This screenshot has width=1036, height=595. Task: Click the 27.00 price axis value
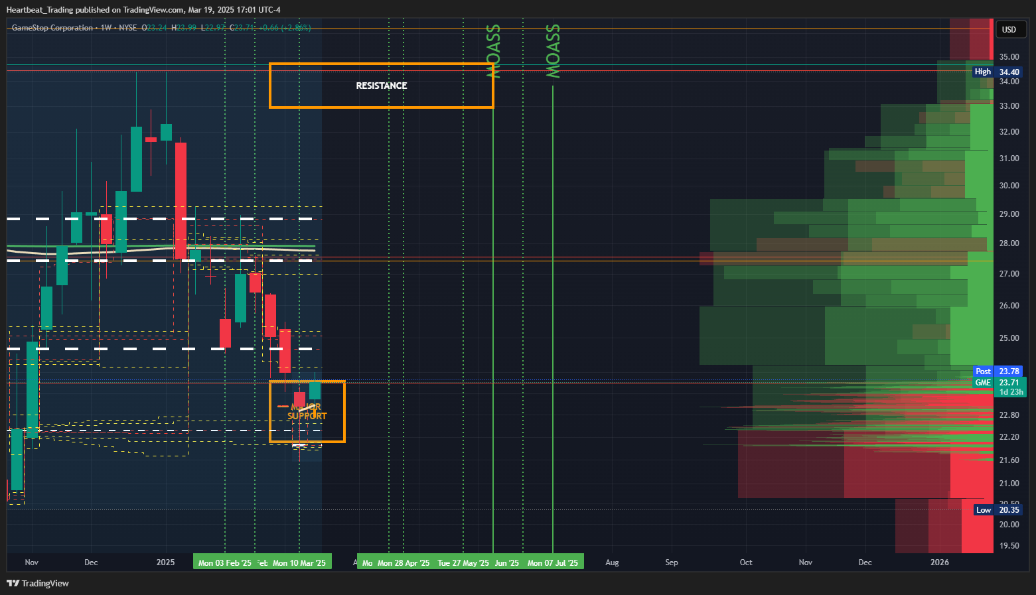point(1009,274)
